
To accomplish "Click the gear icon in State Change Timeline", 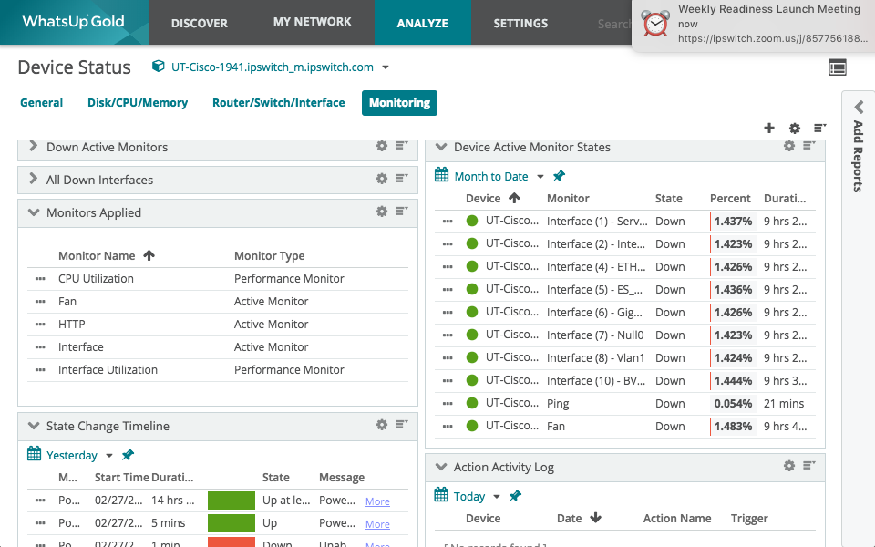I will pyautogui.click(x=382, y=425).
